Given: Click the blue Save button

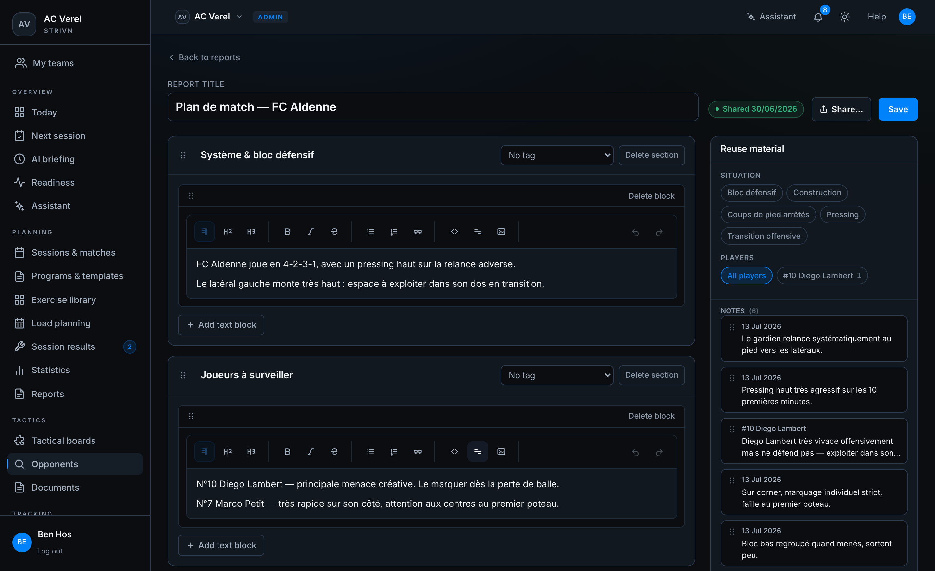Looking at the screenshot, I should tap(898, 109).
